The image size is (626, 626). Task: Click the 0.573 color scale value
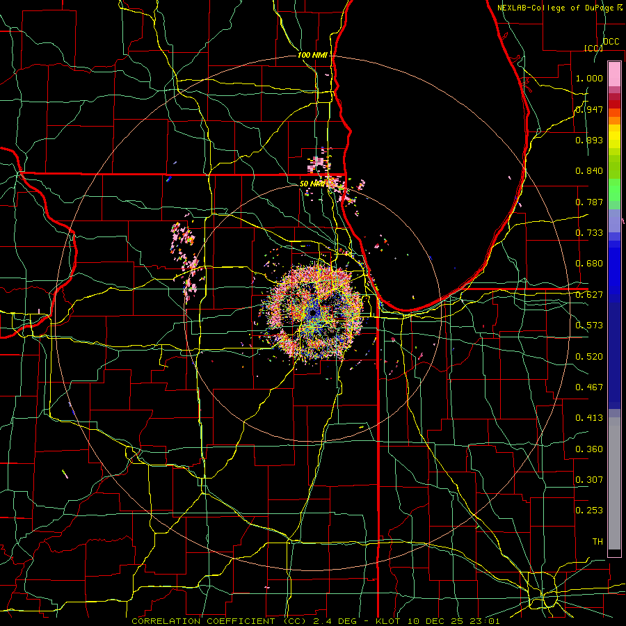click(589, 326)
